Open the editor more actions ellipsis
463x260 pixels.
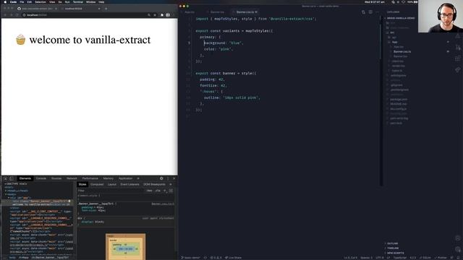point(378,12)
